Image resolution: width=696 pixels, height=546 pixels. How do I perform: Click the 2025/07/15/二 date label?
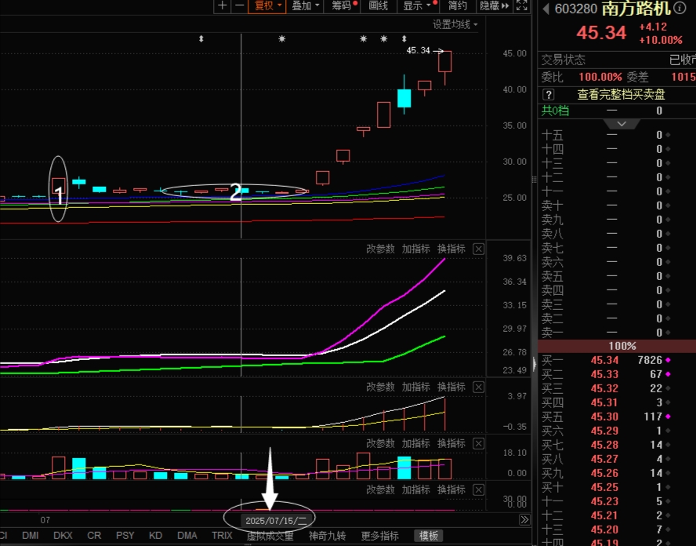coord(276,521)
